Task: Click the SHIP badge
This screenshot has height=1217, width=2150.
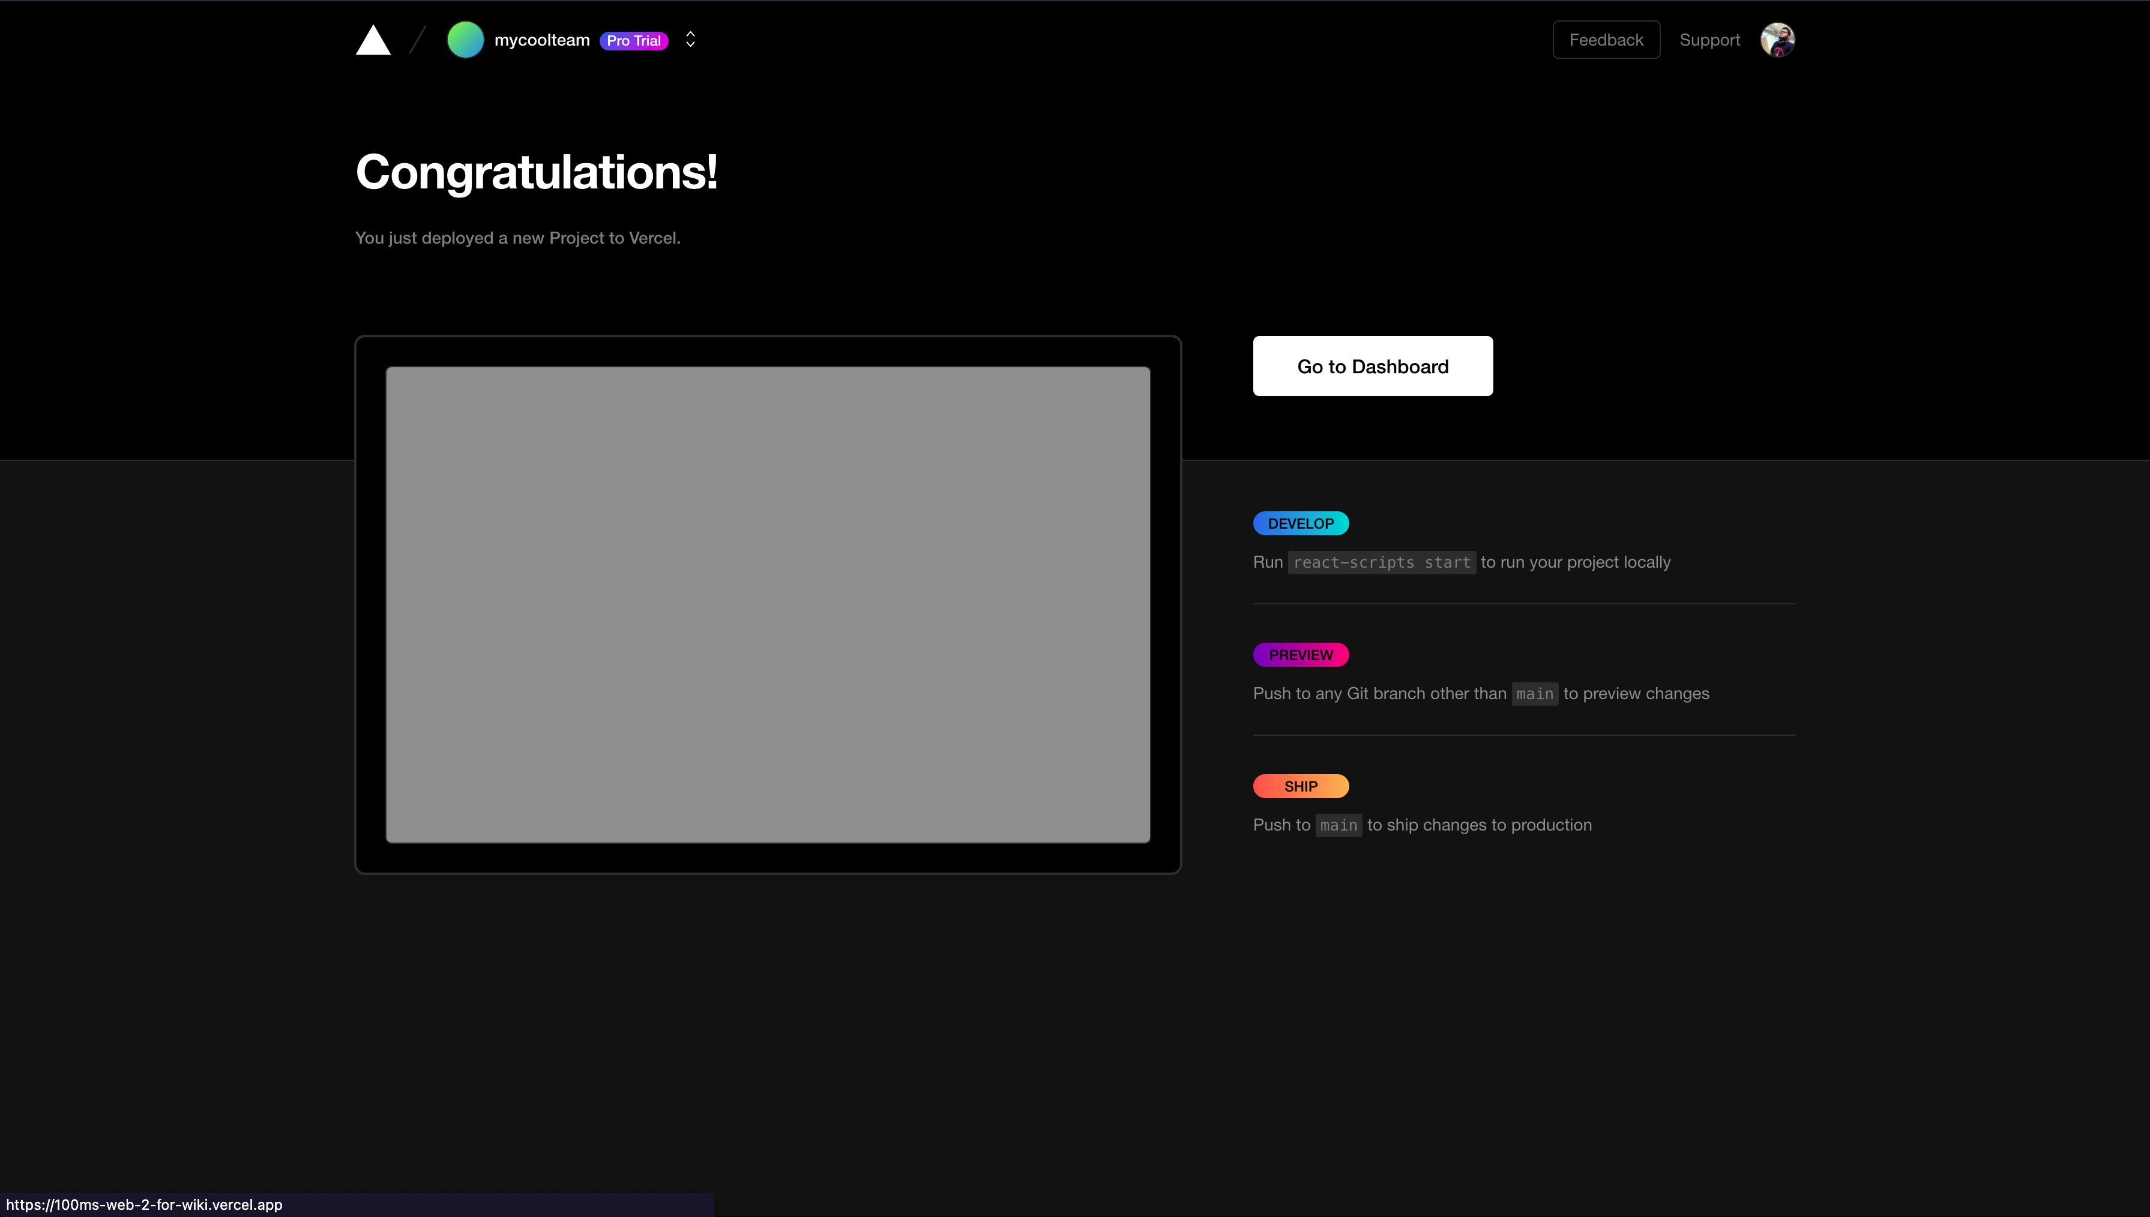Action: click(x=1301, y=786)
